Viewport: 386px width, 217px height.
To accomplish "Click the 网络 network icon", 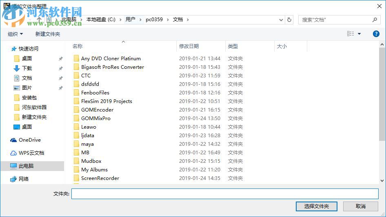I will pos(13,179).
